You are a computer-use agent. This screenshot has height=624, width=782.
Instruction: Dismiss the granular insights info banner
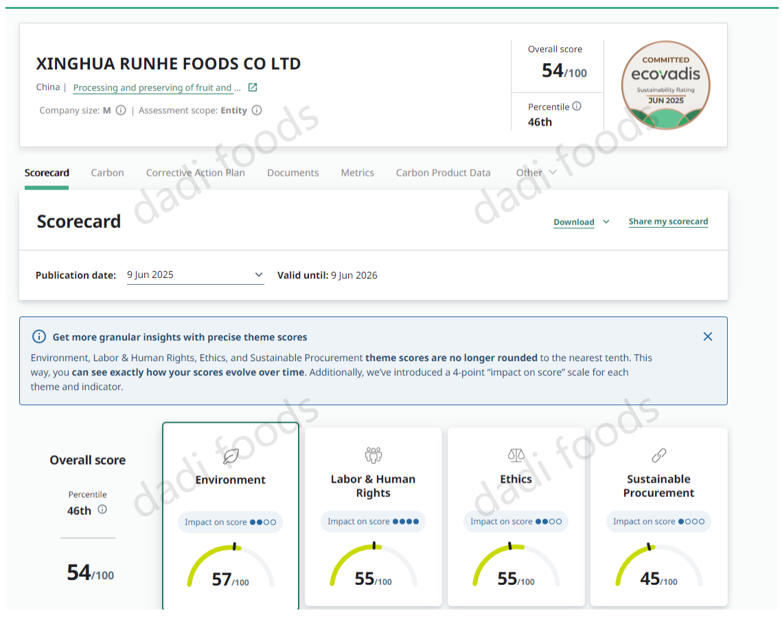pyautogui.click(x=708, y=336)
